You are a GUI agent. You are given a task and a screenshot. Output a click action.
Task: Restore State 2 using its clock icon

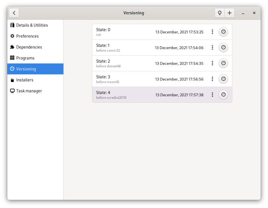click(223, 63)
